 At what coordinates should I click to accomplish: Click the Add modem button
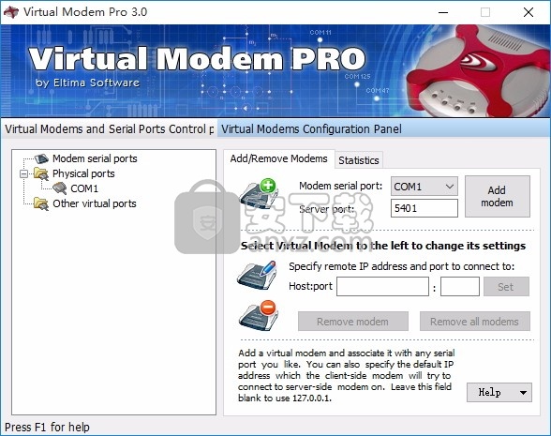click(498, 197)
